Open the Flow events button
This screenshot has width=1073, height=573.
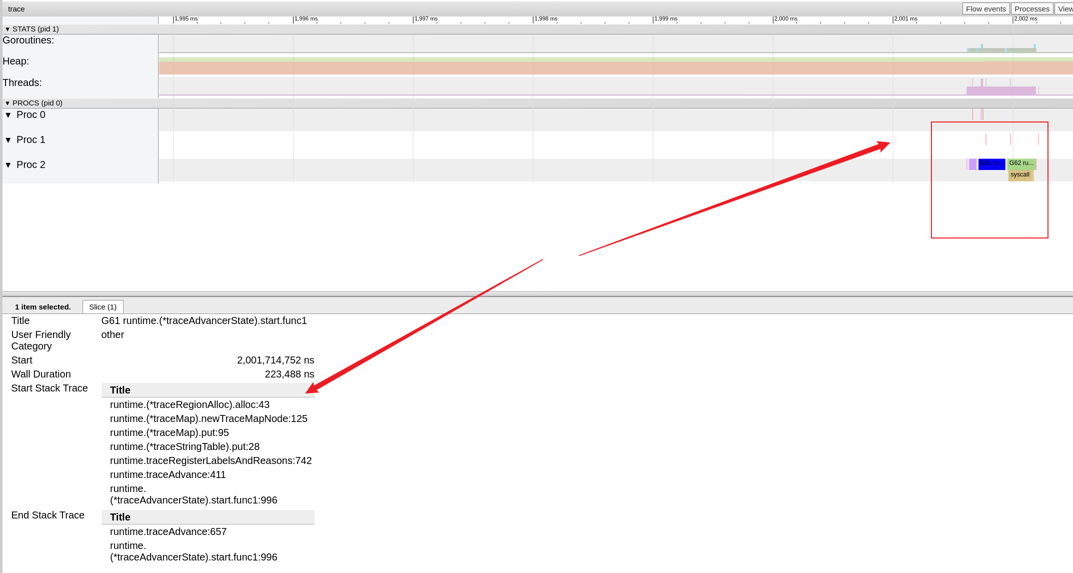click(985, 9)
